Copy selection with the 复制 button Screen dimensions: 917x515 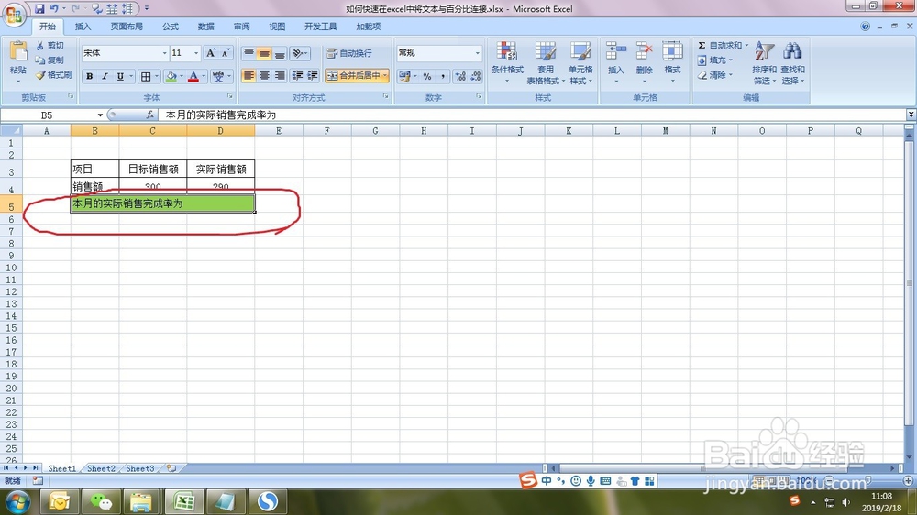50,60
